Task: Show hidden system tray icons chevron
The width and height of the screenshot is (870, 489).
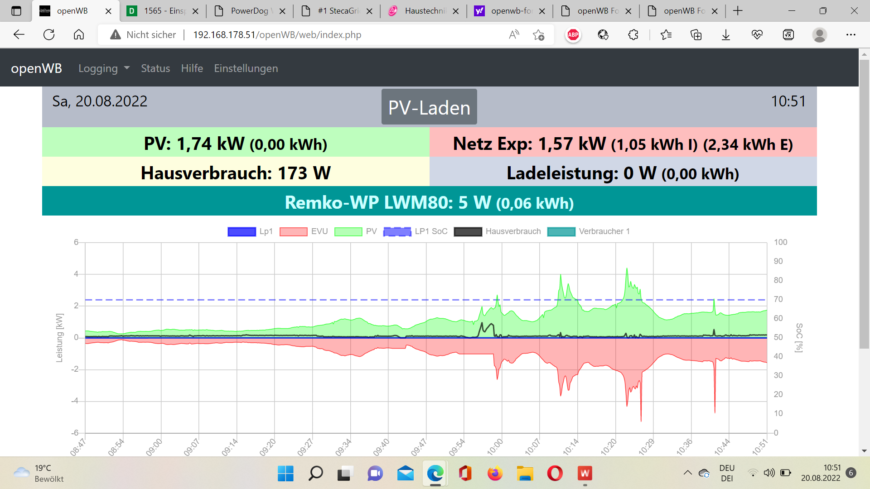Action: [687, 473]
